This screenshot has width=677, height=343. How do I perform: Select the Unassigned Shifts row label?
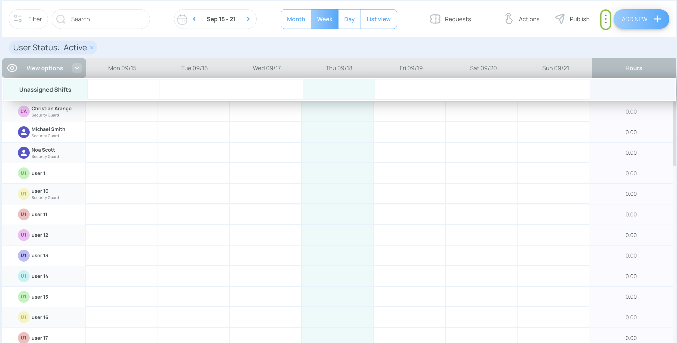pos(45,90)
